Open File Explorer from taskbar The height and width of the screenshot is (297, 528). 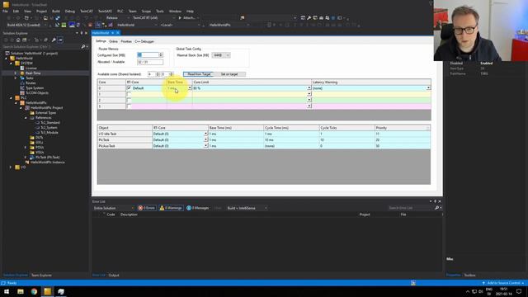[21, 291]
